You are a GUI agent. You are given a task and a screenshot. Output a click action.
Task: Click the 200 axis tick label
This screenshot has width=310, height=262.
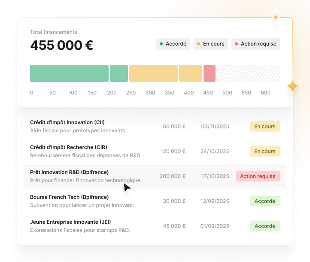[x=112, y=93]
